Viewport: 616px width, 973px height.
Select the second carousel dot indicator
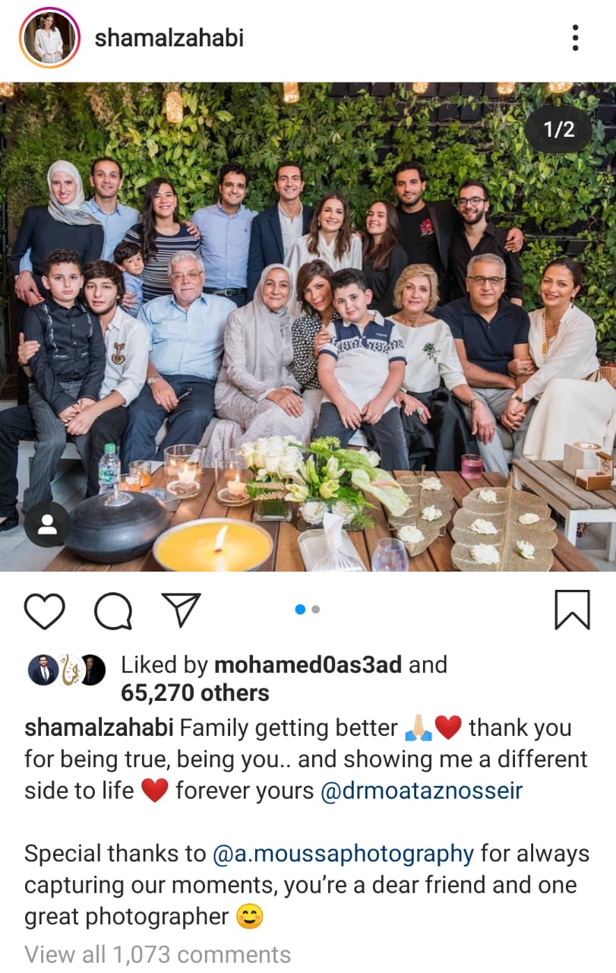(x=316, y=610)
